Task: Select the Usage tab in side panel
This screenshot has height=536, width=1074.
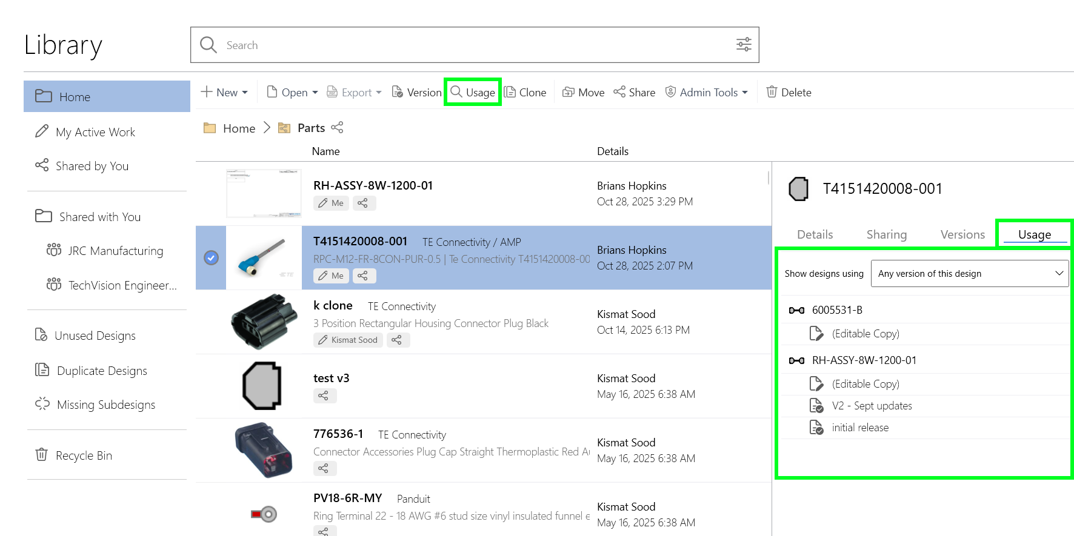Action: (x=1035, y=234)
